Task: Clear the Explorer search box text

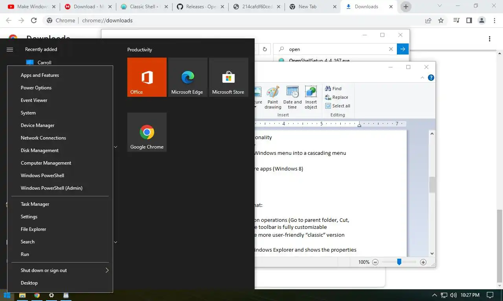Action: click(391, 49)
